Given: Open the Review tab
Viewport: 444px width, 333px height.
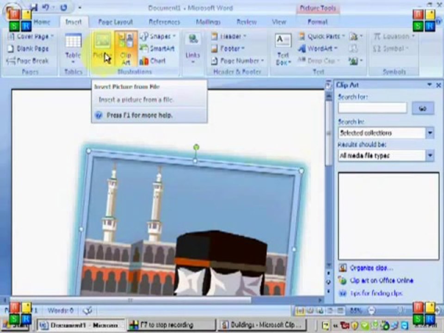Looking at the screenshot, I should 247,22.
